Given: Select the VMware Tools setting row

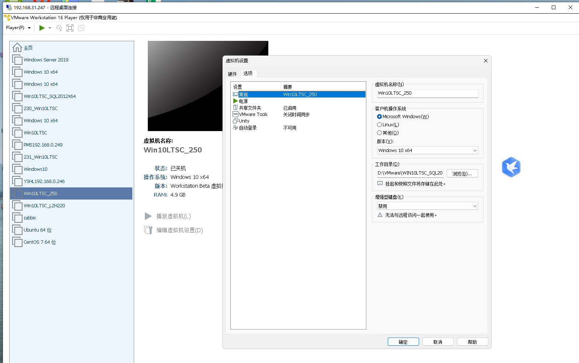Looking at the screenshot, I should click(253, 114).
